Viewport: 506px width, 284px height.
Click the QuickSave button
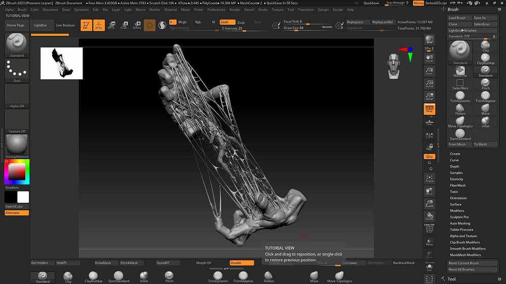tap(371, 3)
